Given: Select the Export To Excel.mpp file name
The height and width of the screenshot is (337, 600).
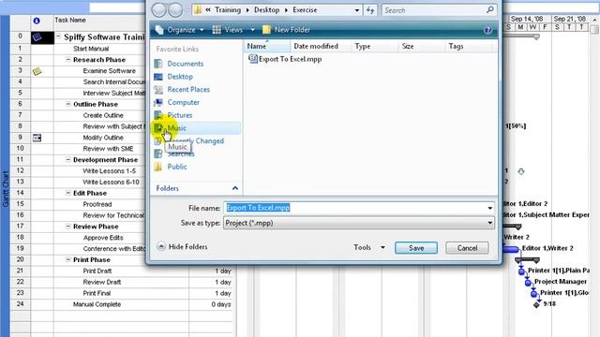Looking at the screenshot, I should [x=290, y=59].
